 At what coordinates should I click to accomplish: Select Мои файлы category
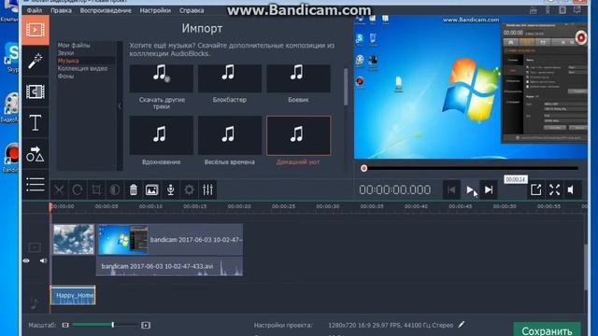tap(74, 46)
